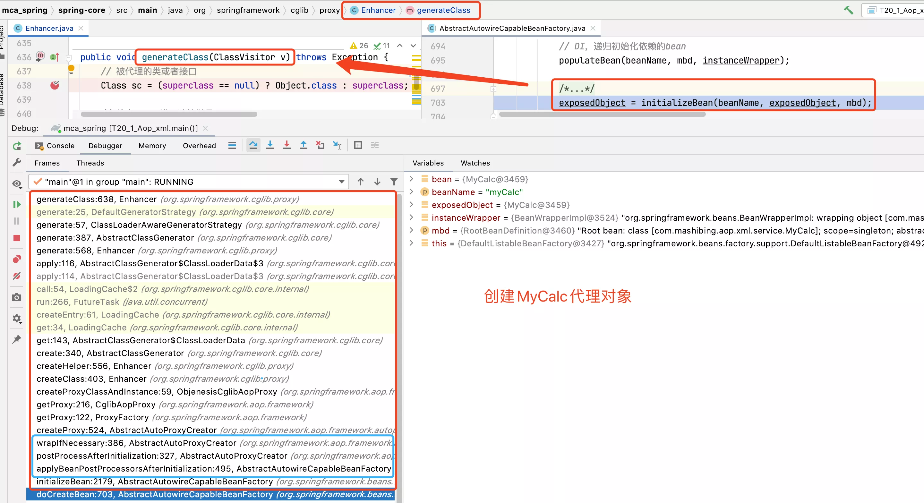Switch to Overhead tab
The height and width of the screenshot is (503, 924).
click(200, 146)
